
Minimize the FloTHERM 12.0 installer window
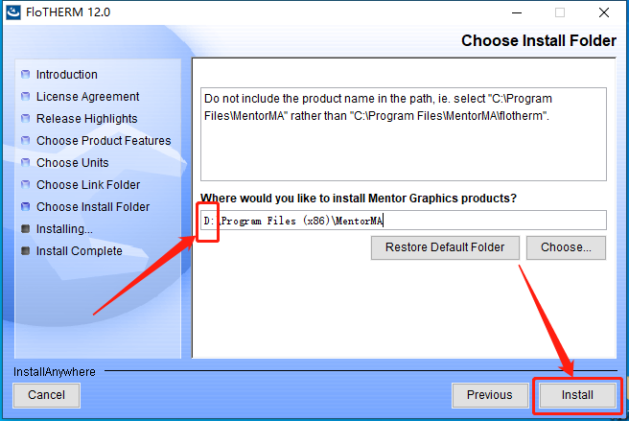tap(517, 12)
